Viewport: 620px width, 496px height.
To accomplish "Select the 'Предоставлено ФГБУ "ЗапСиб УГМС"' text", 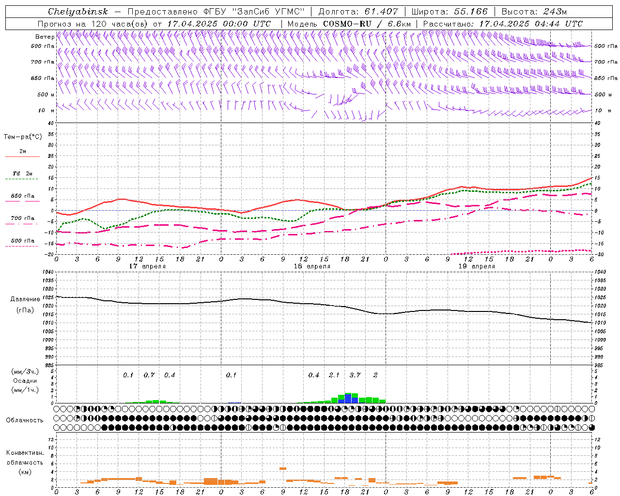I will pyautogui.click(x=215, y=12).
